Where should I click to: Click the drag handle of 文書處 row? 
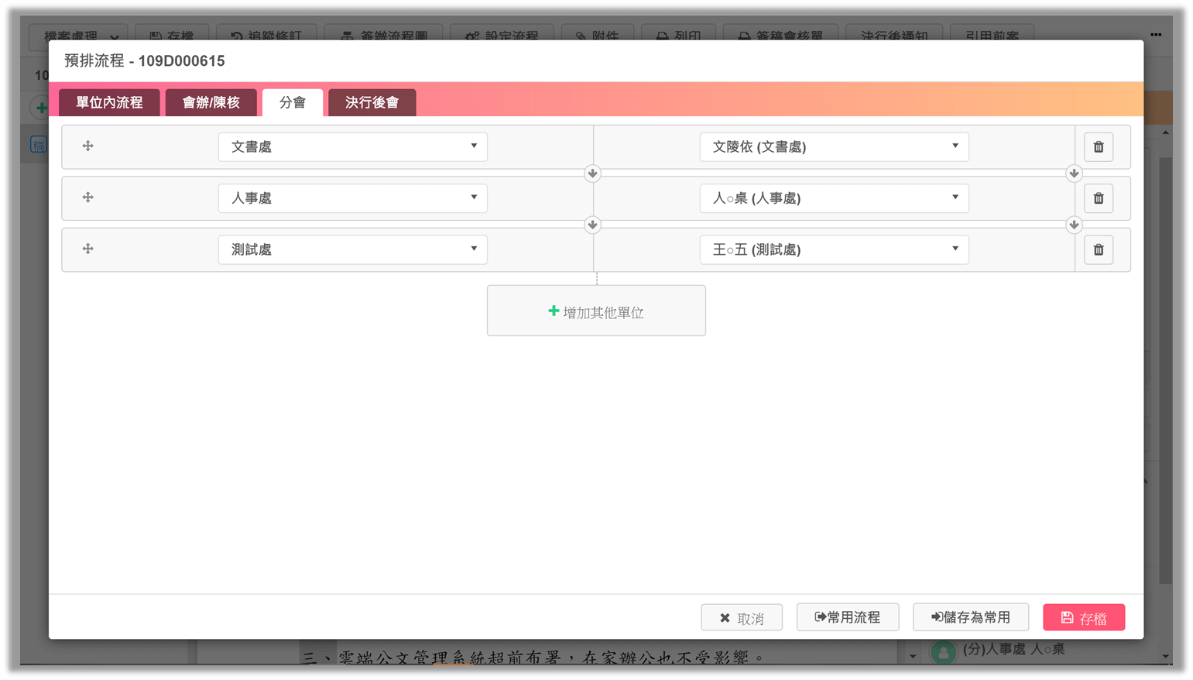(x=88, y=146)
